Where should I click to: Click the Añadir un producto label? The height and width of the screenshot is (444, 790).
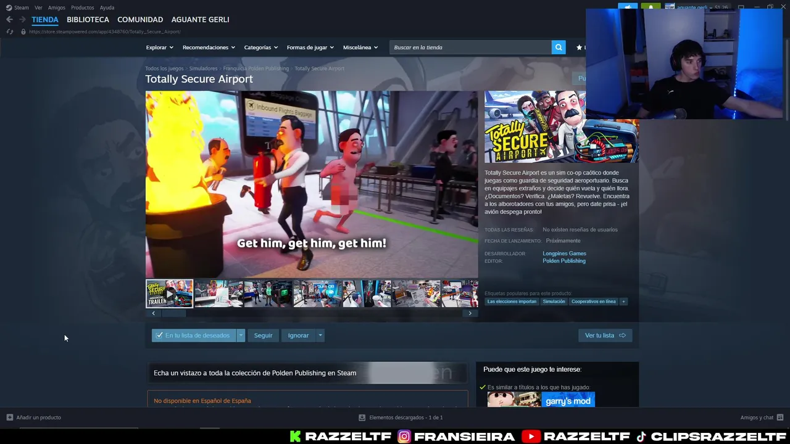[x=38, y=417]
